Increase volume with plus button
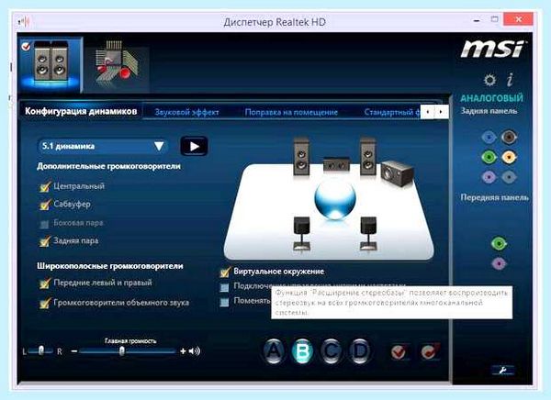Image resolution: width=551 pixels, height=400 pixels. pyautogui.click(x=183, y=351)
